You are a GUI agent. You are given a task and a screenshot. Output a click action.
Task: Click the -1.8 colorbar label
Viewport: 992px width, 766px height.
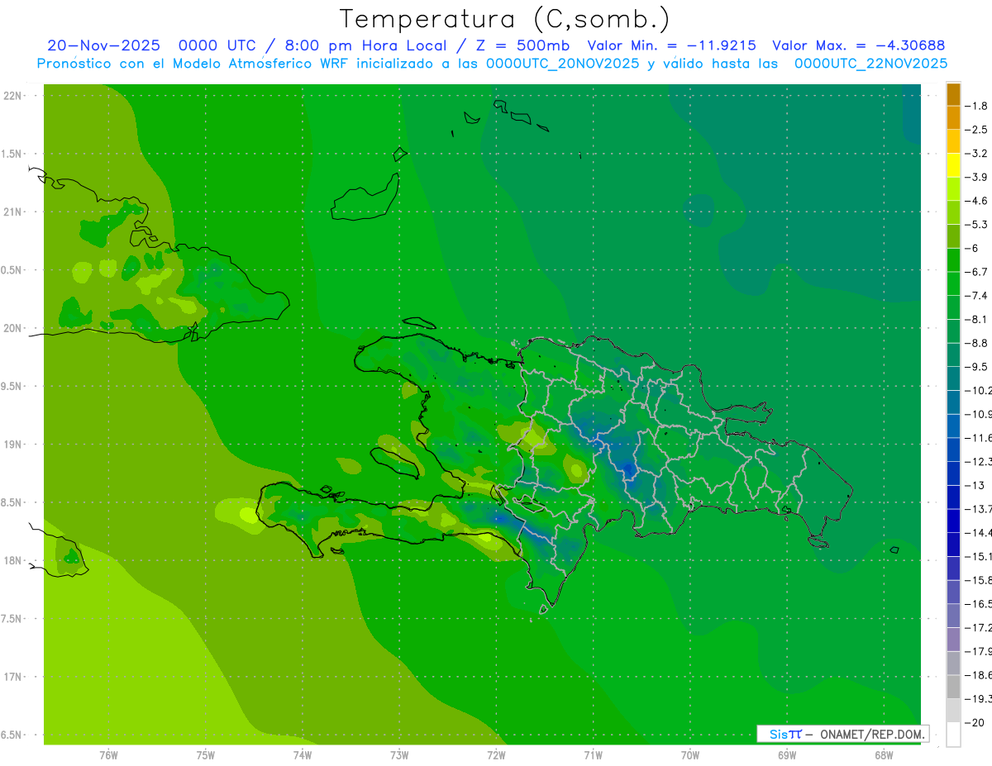(x=976, y=106)
